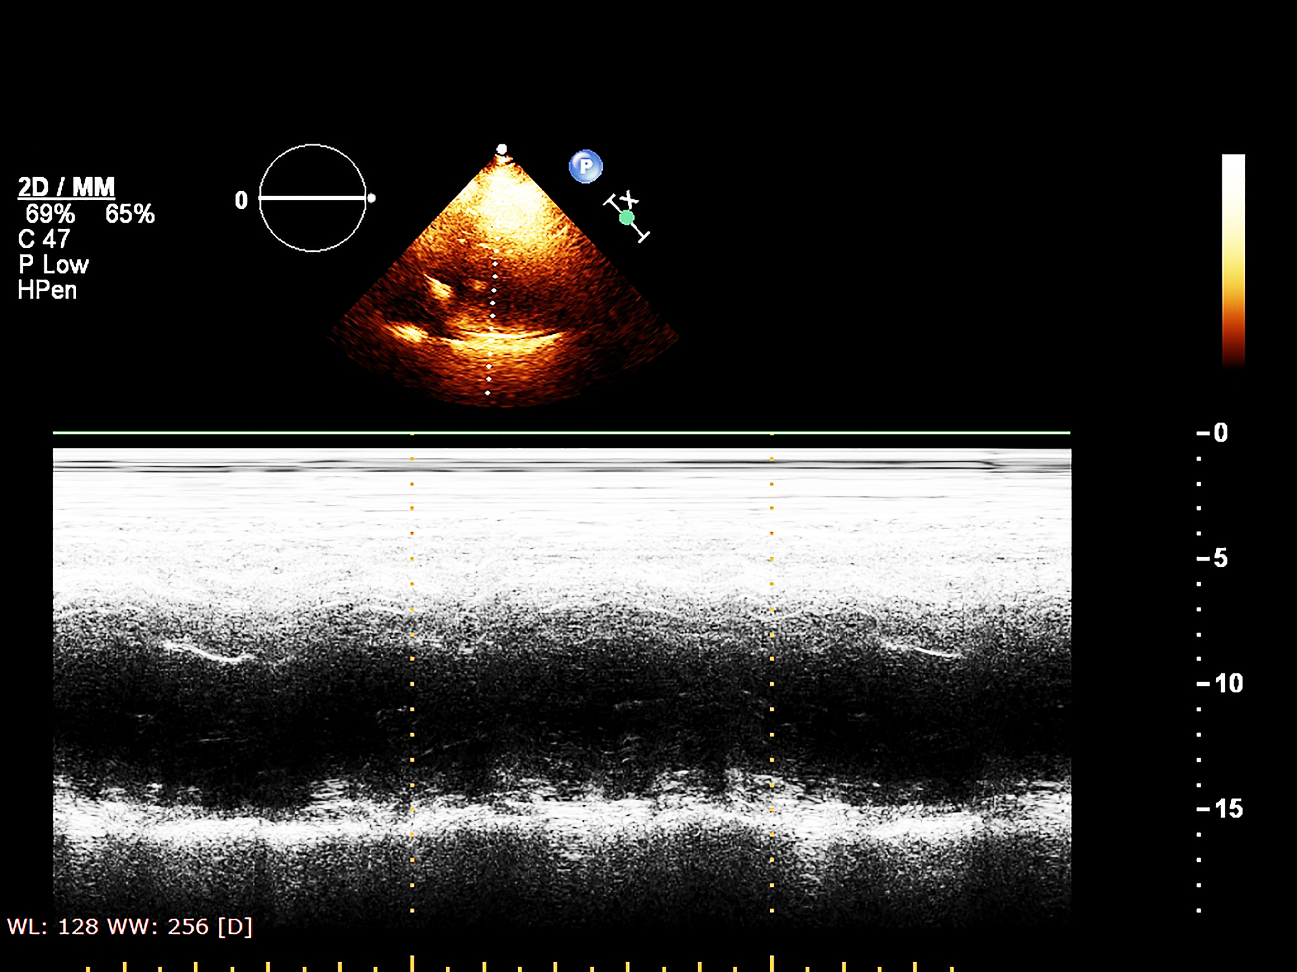This screenshot has width=1297, height=972.
Task: Click the green dot probe marker icon
Action: pos(626,218)
